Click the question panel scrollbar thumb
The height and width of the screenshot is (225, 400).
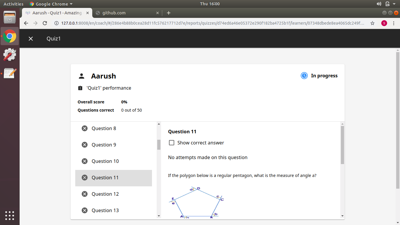(342, 145)
